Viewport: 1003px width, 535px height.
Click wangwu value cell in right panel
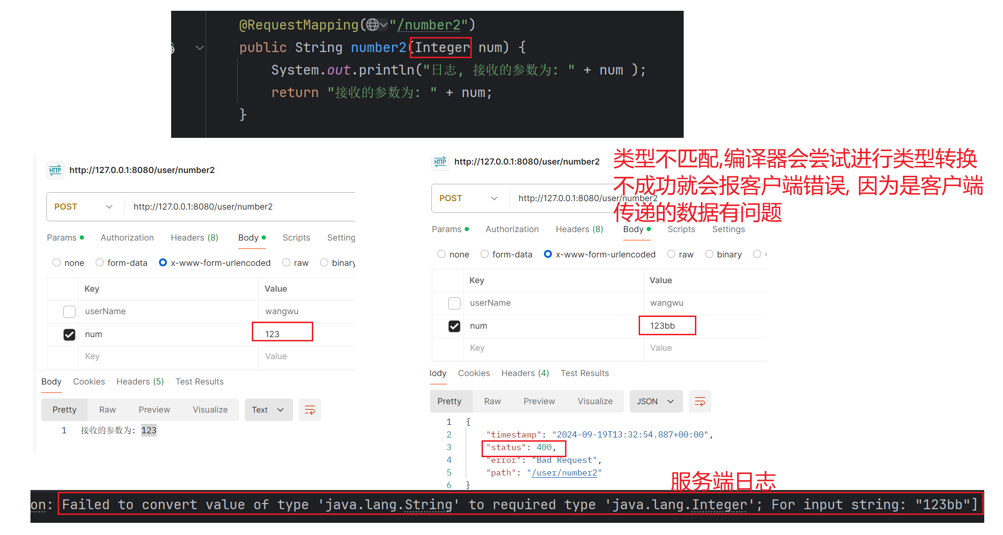pos(705,303)
